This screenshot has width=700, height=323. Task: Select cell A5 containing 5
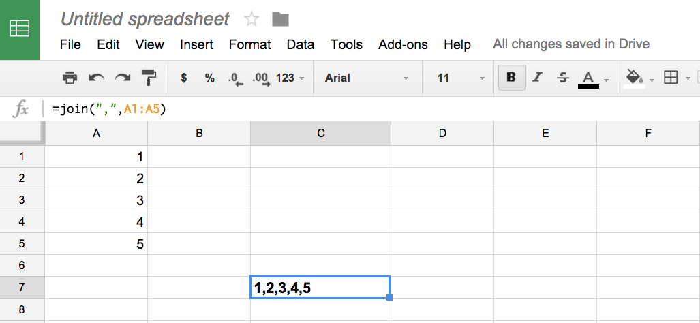(96, 244)
